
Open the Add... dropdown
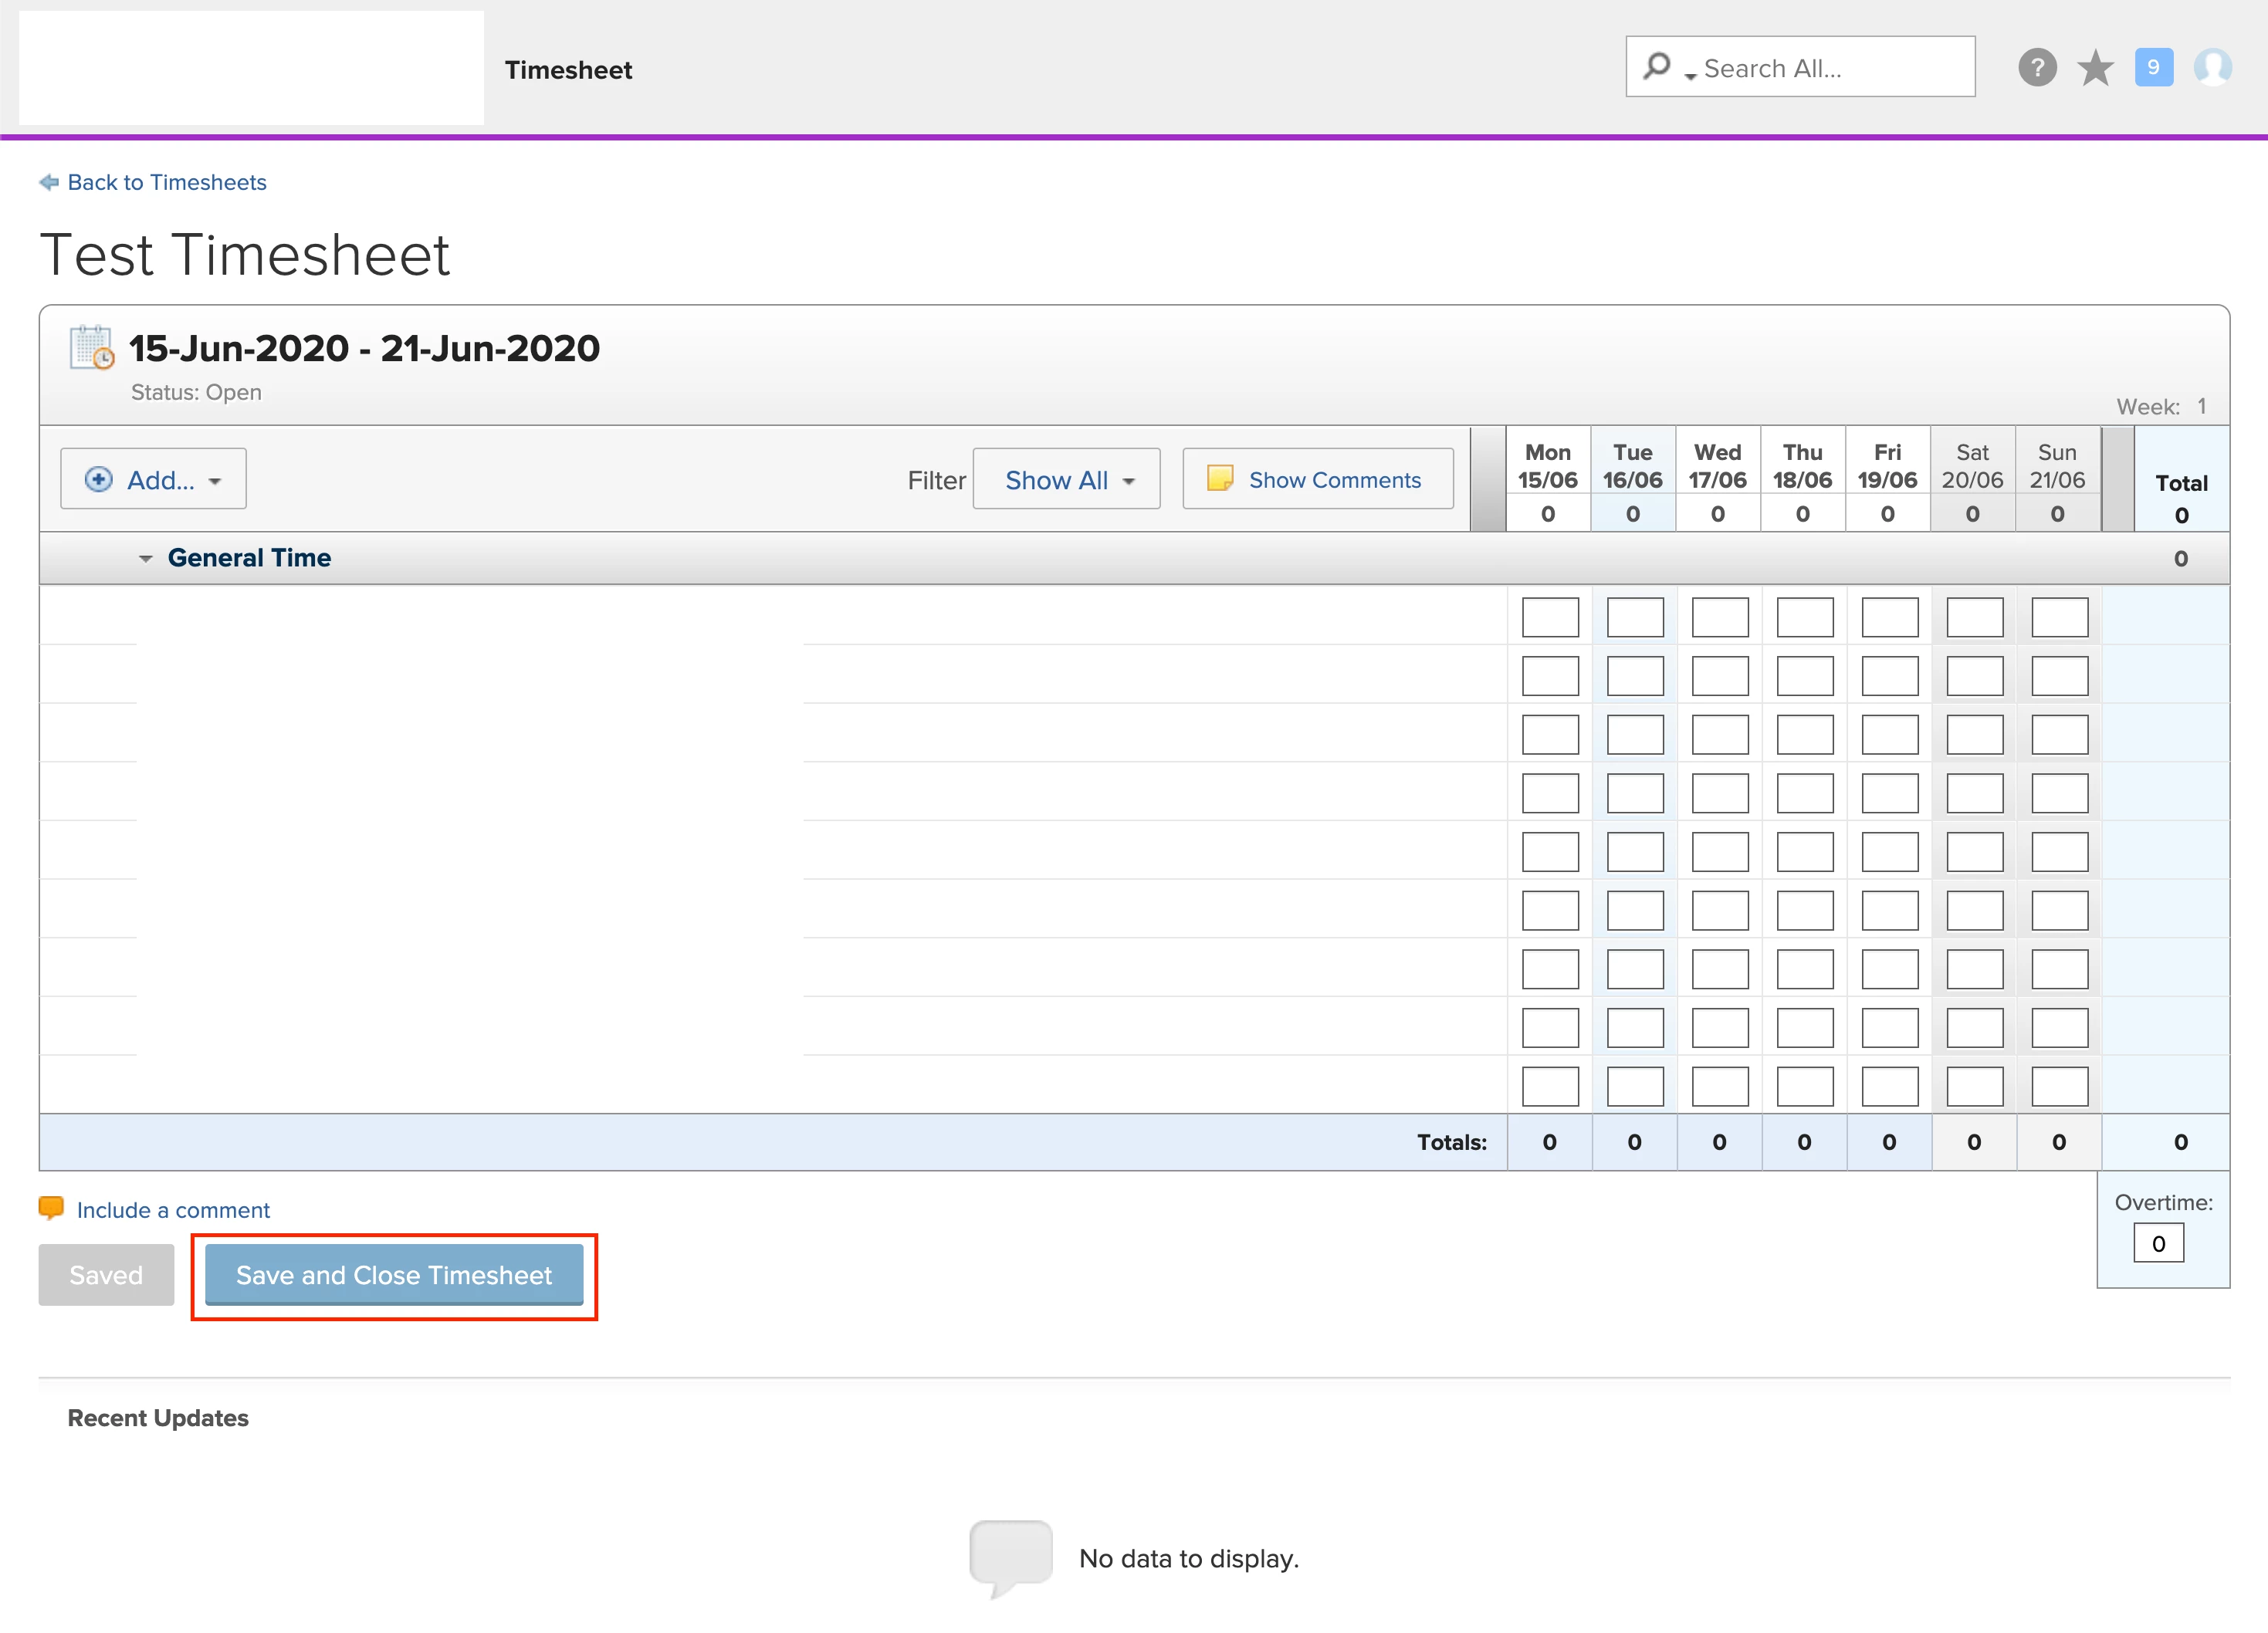tap(153, 479)
